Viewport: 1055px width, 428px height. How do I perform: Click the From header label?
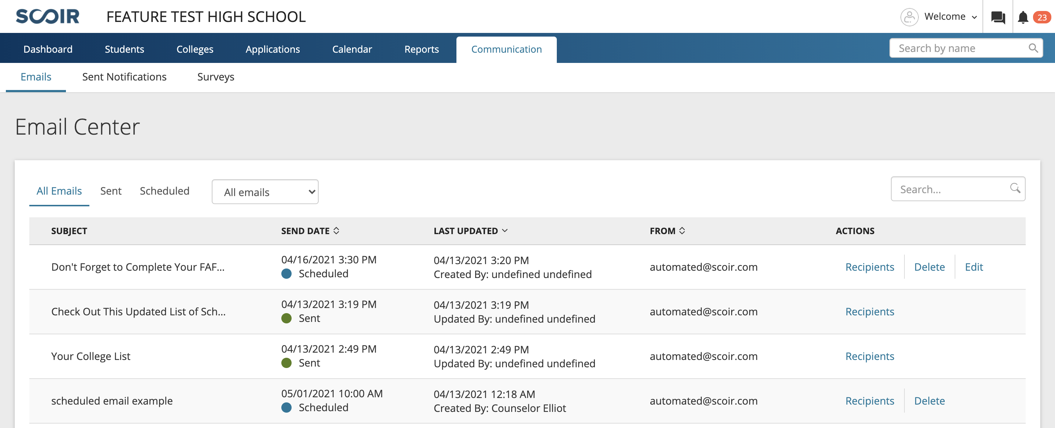click(x=662, y=231)
